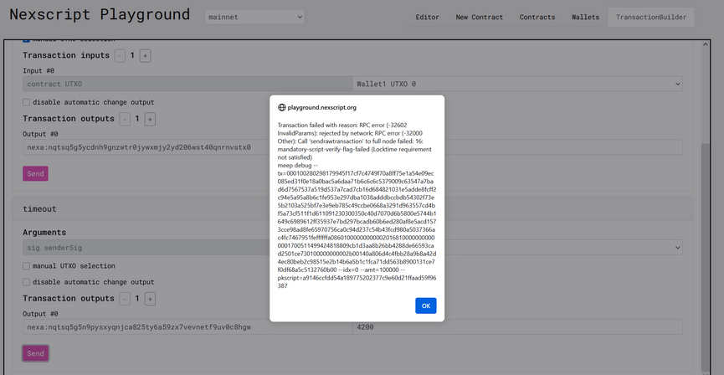Reduce first section's transaction outputs with minus
This screenshot has width=724, height=375.
pyautogui.click(x=125, y=119)
